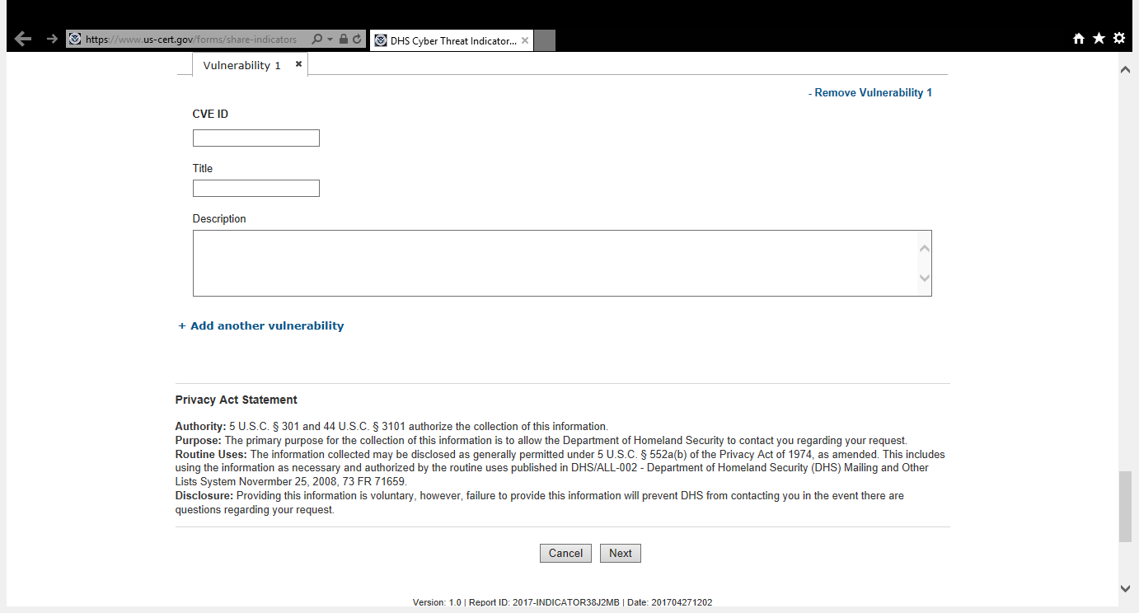Click the security lock icon
The height and width of the screenshot is (613, 1139).
[x=345, y=39]
